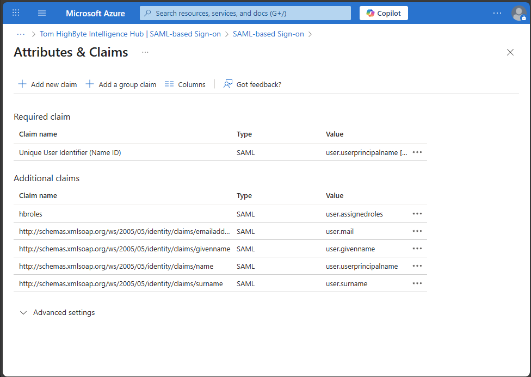Click the user account avatar

pos(518,13)
